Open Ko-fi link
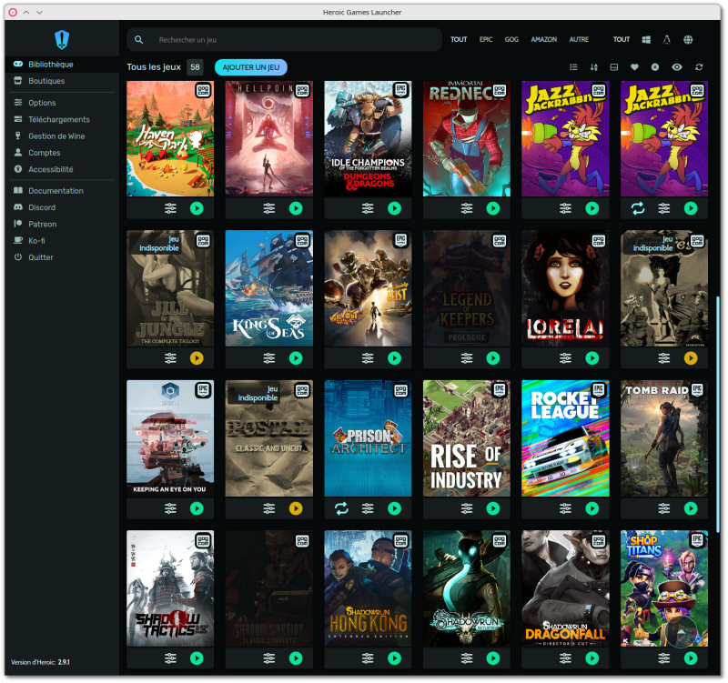Image resolution: width=728 pixels, height=683 pixels. 62,241
